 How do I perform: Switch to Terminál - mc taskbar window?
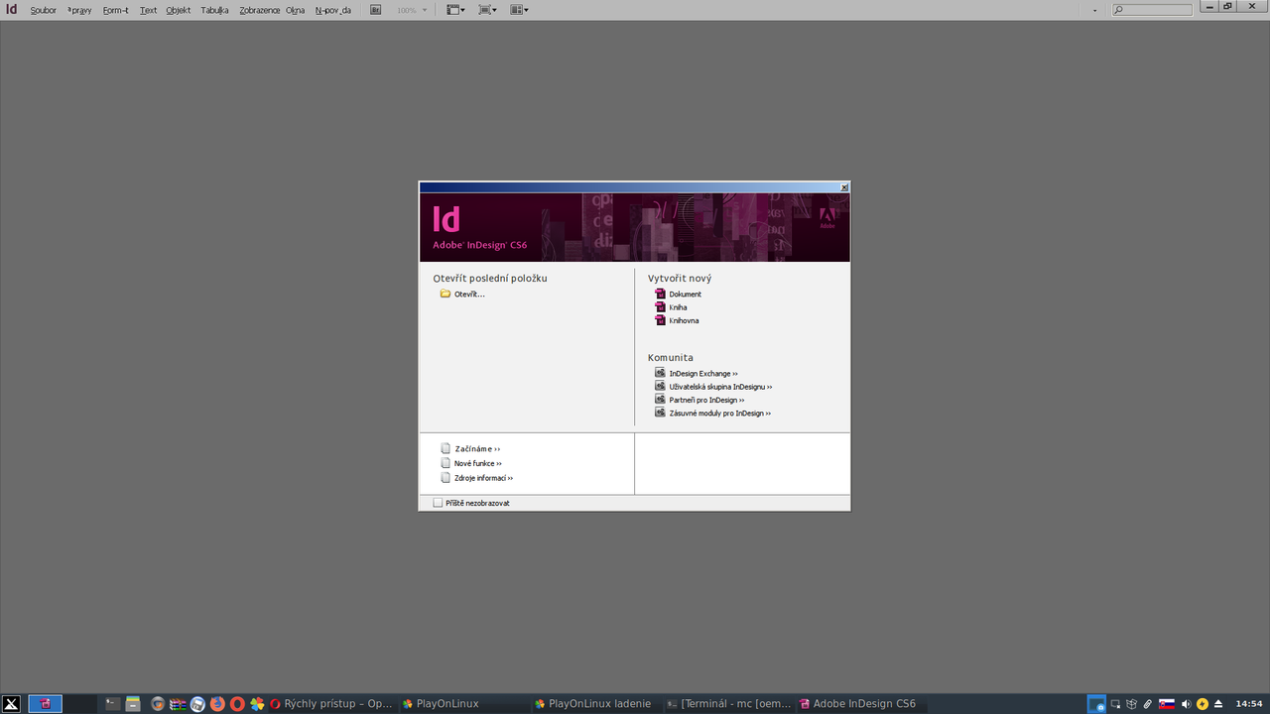point(727,704)
